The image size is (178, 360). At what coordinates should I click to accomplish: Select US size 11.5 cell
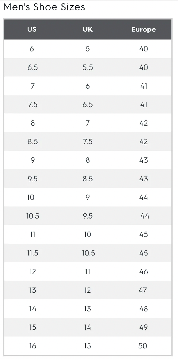pyautogui.click(x=33, y=253)
